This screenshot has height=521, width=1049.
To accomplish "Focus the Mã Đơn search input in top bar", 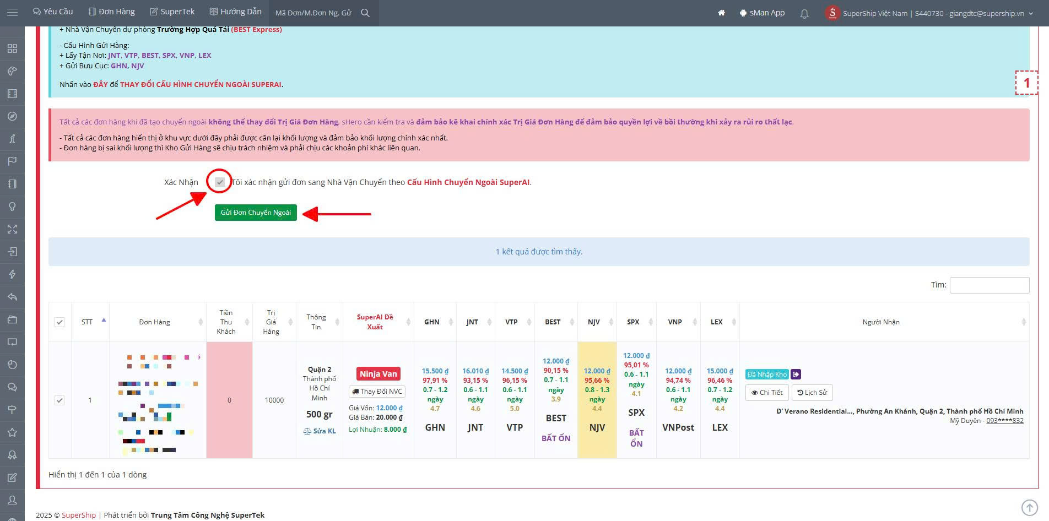I will point(314,13).
